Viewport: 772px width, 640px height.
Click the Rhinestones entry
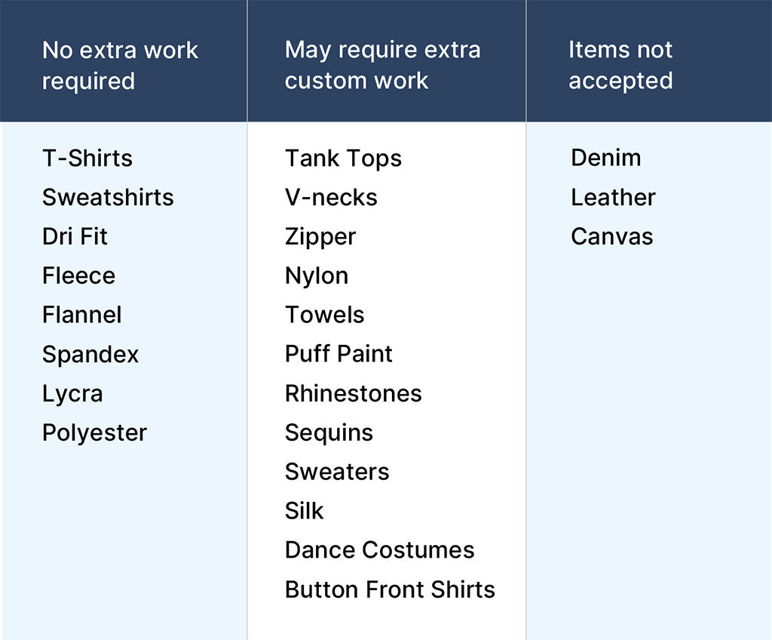pyautogui.click(x=353, y=394)
